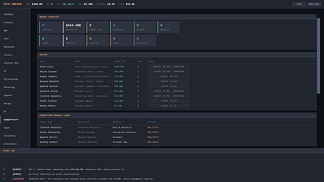
Task: Click the Monopolies stat card
Action: pyautogui.click(x=121, y=27)
